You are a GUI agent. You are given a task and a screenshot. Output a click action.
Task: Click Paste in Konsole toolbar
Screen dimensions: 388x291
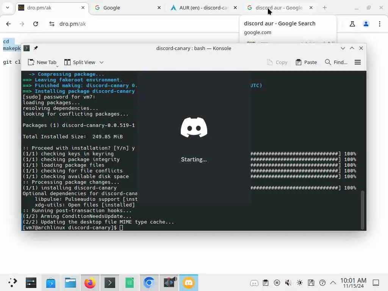click(306, 63)
